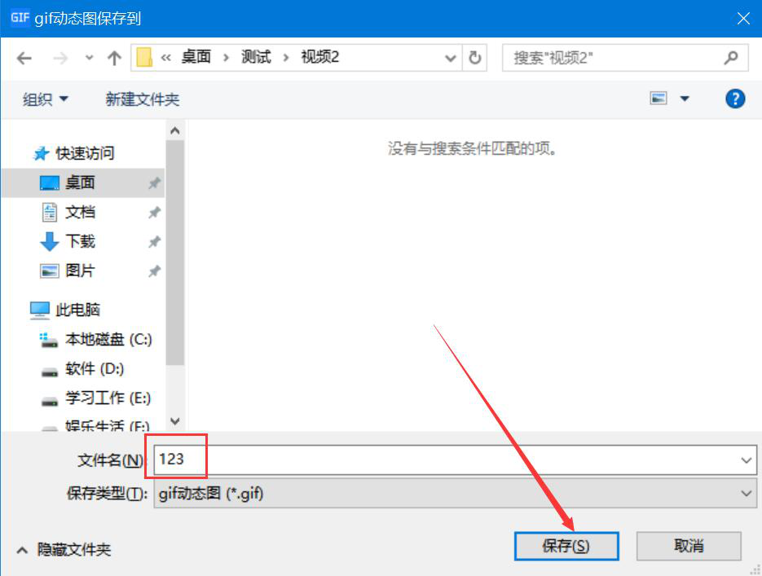Click the picture icon beside 图片
762x576 pixels.
point(49,271)
